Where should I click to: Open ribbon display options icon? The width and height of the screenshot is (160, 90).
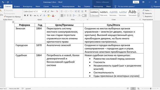click(143, 2)
